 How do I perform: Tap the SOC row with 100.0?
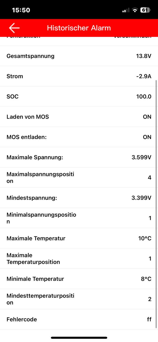point(79,97)
